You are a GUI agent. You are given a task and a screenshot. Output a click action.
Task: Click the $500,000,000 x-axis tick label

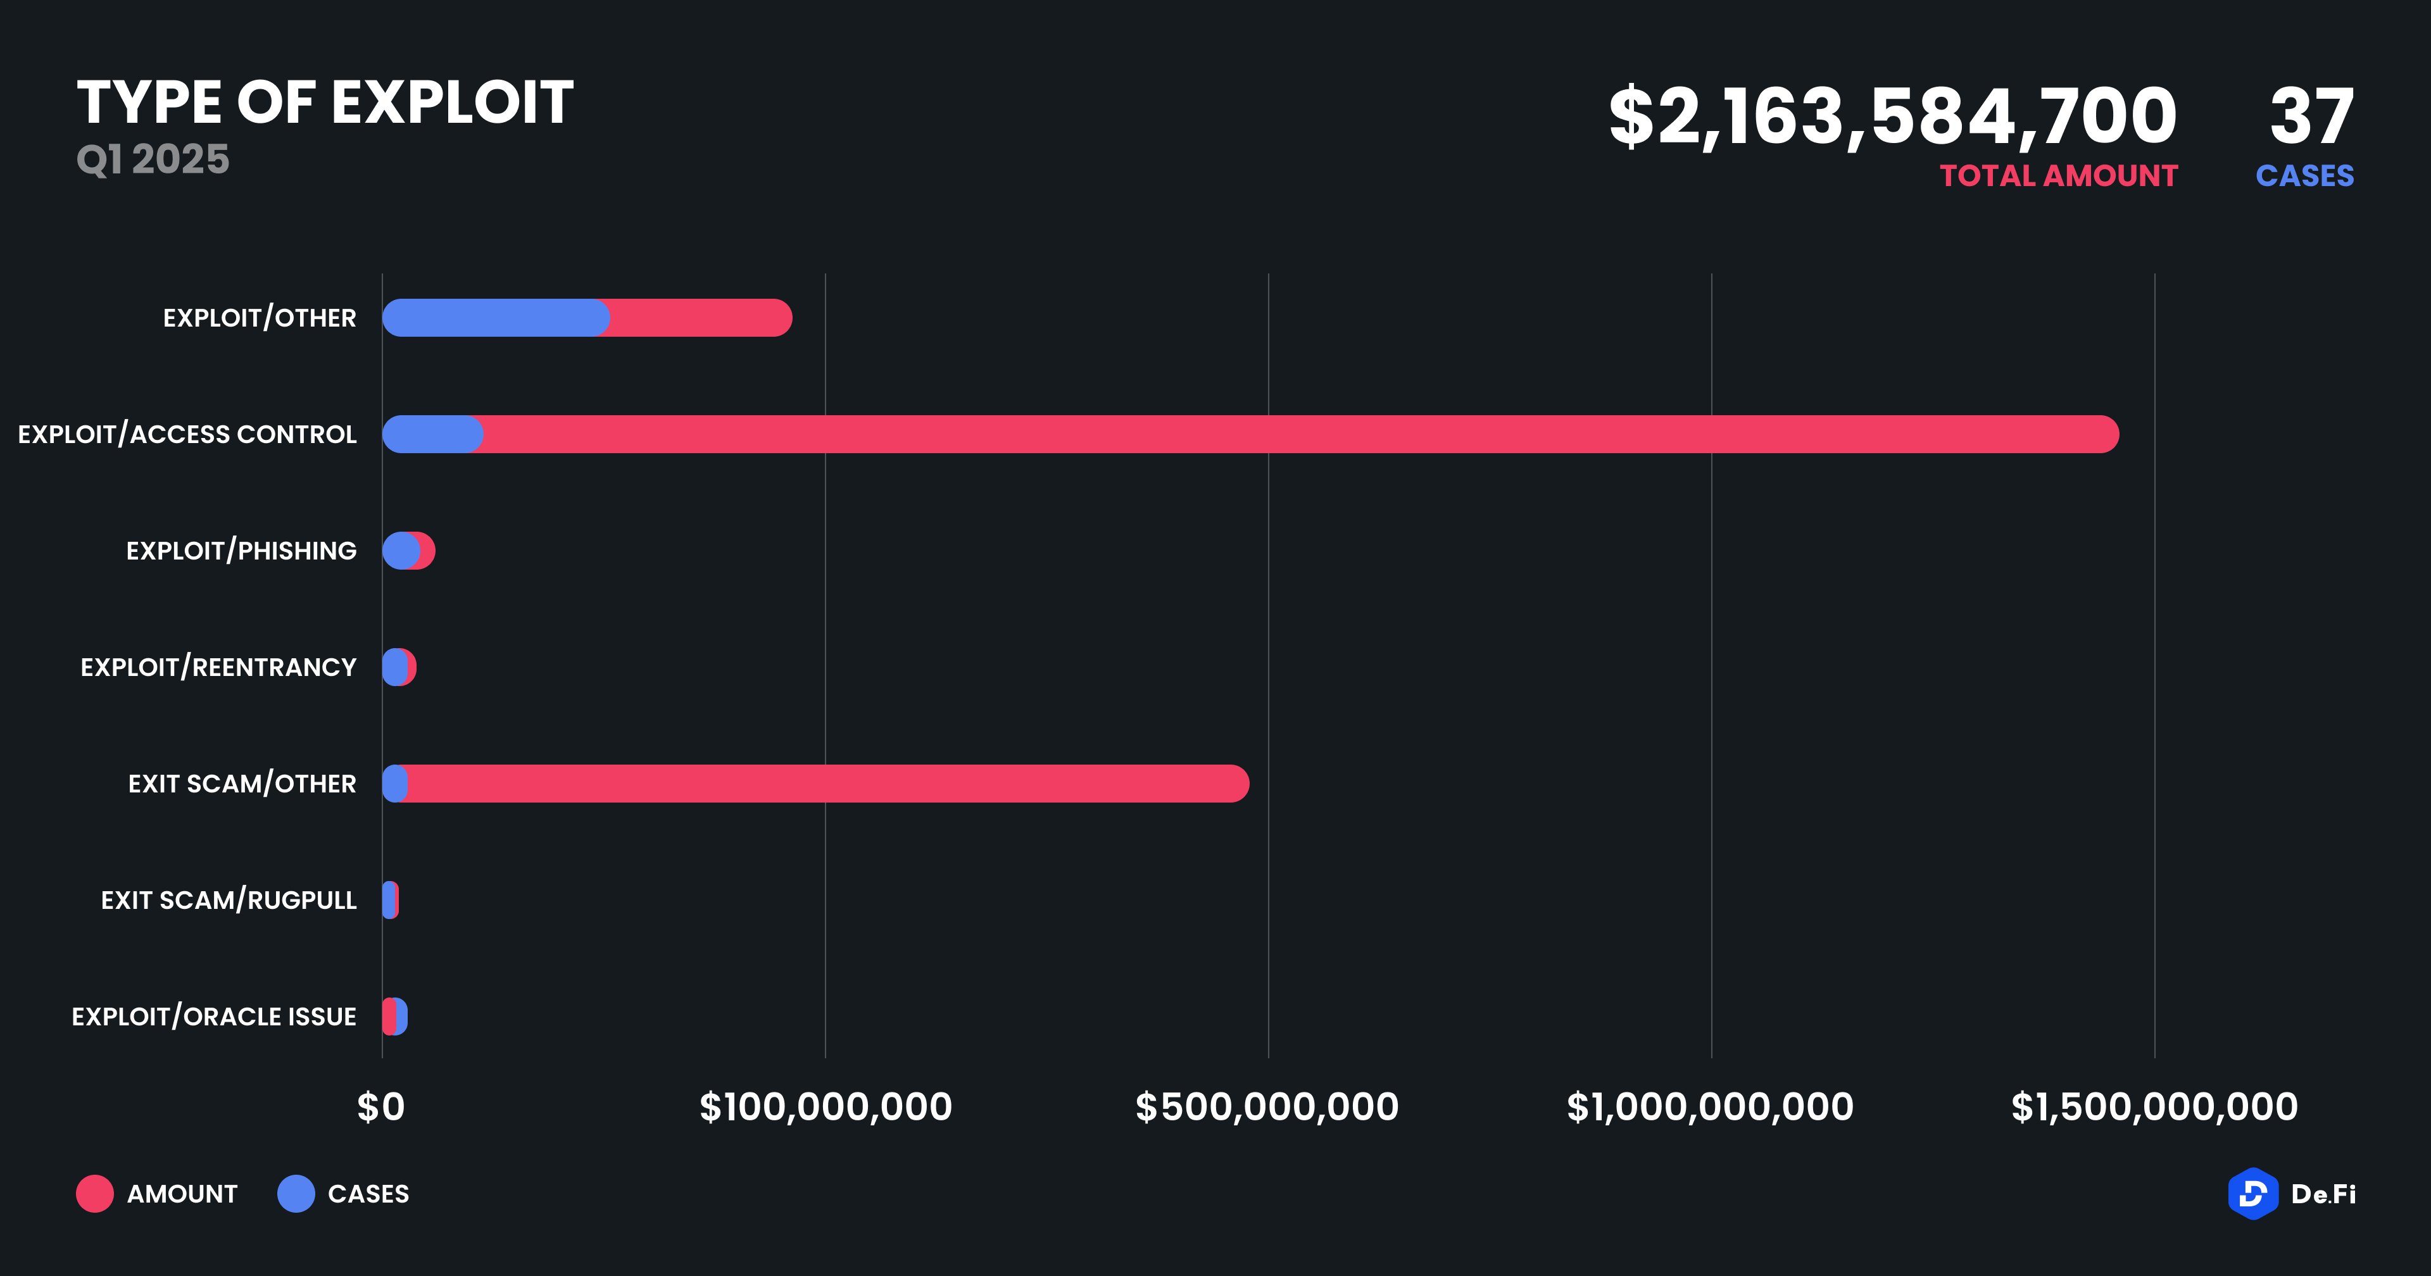click(x=1266, y=1107)
